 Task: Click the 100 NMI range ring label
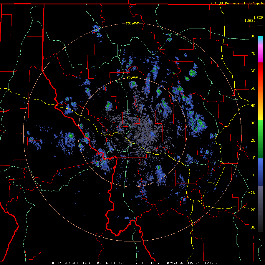coord(132,23)
